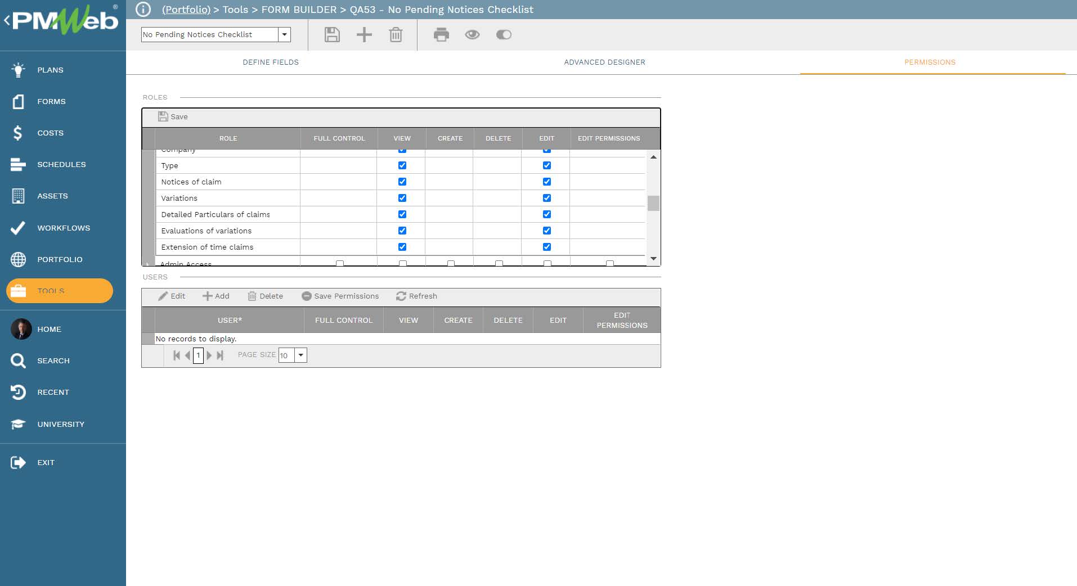
Task: Open the Search page from the sidebar
Action: pos(53,360)
